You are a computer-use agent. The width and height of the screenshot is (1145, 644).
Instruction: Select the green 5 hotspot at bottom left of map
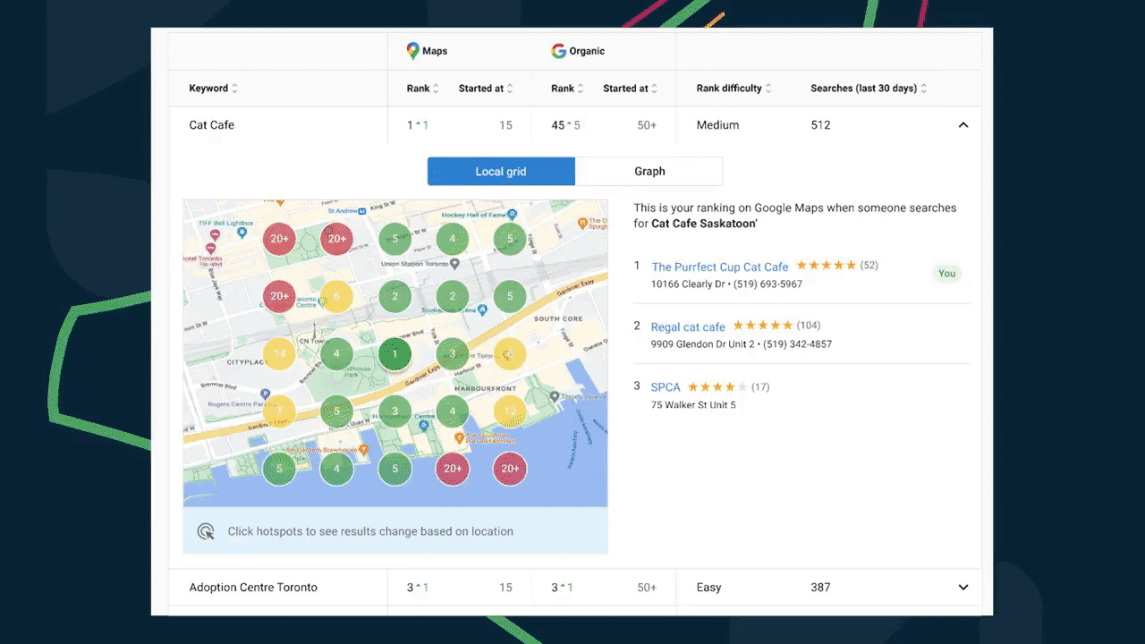point(279,468)
